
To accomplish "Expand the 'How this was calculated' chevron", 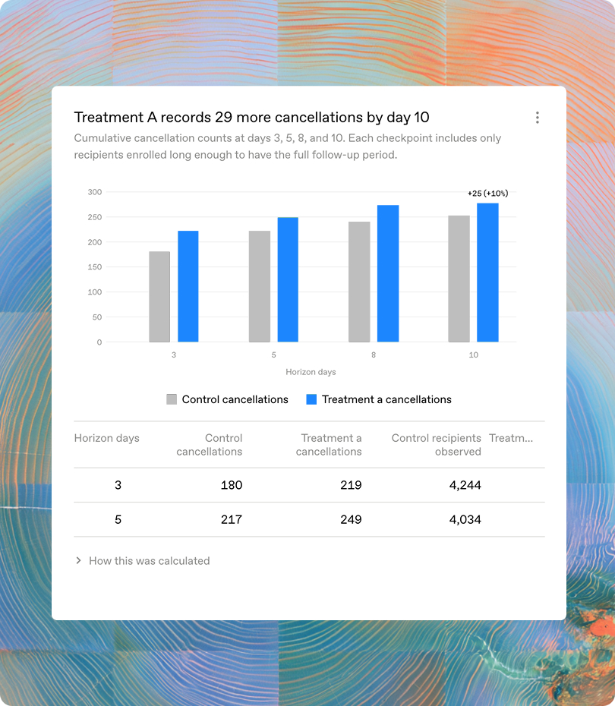I will pyautogui.click(x=79, y=560).
